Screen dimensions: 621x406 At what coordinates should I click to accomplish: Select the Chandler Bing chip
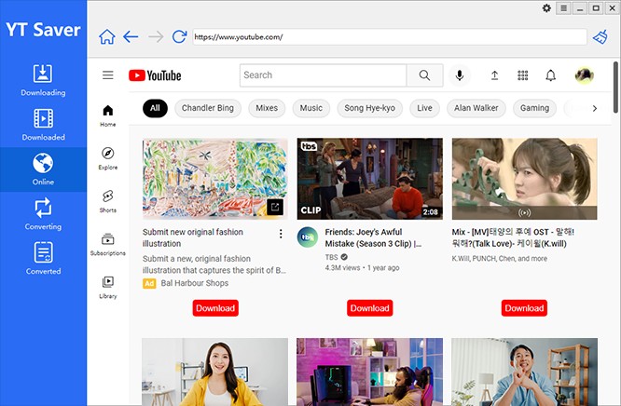(208, 108)
